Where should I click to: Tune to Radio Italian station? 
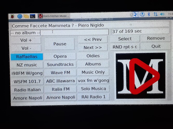(x=28, y=90)
